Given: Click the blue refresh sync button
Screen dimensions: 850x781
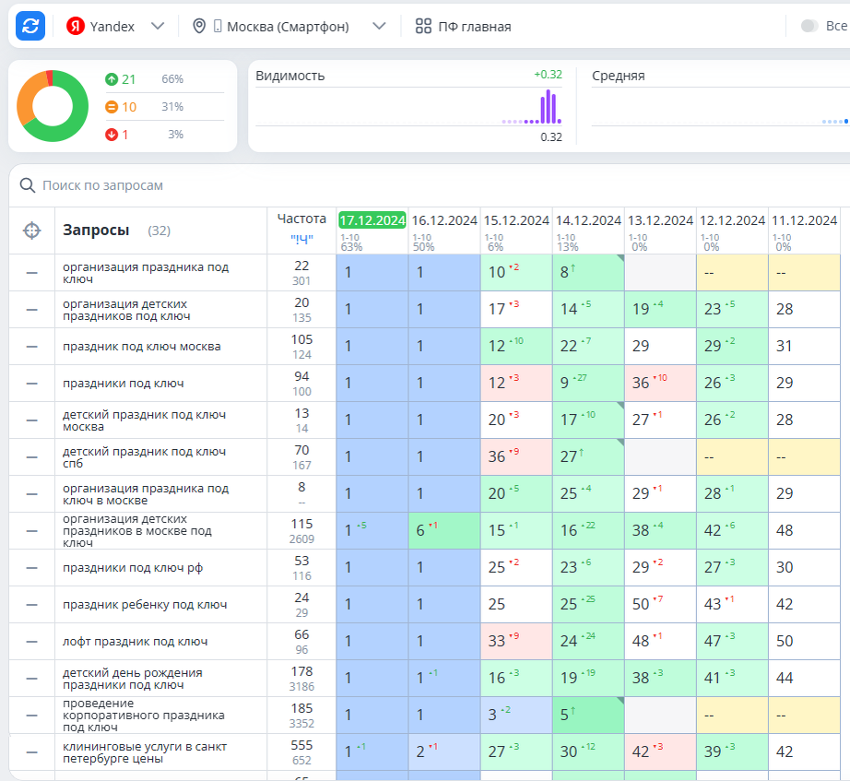Looking at the screenshot, I should tap(30, 26).
